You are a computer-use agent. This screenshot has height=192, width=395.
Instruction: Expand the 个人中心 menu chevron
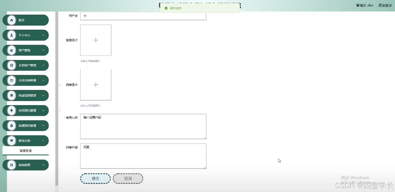tap(43, 35)
